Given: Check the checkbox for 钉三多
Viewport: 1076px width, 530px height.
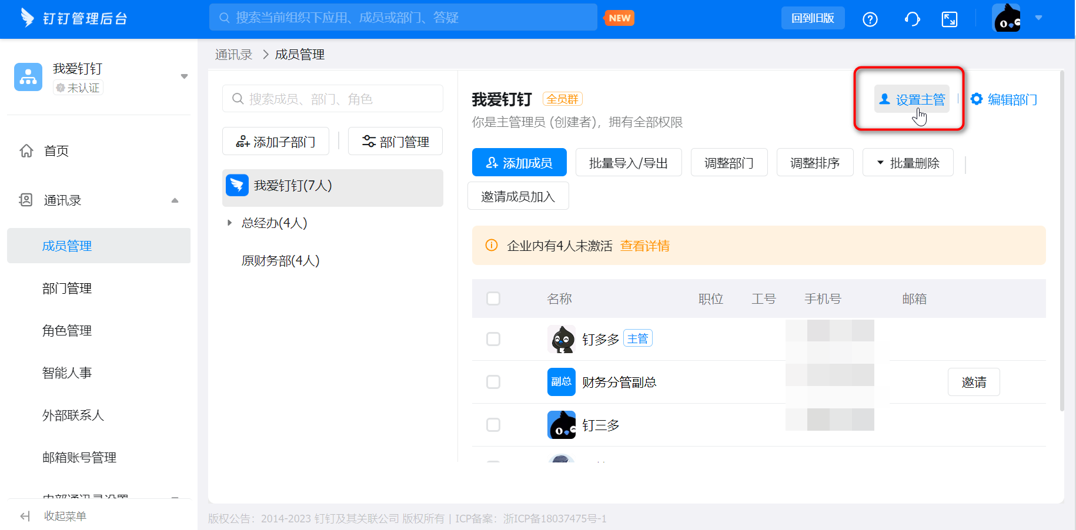Looking at the screenshot, I should [493, 425].
